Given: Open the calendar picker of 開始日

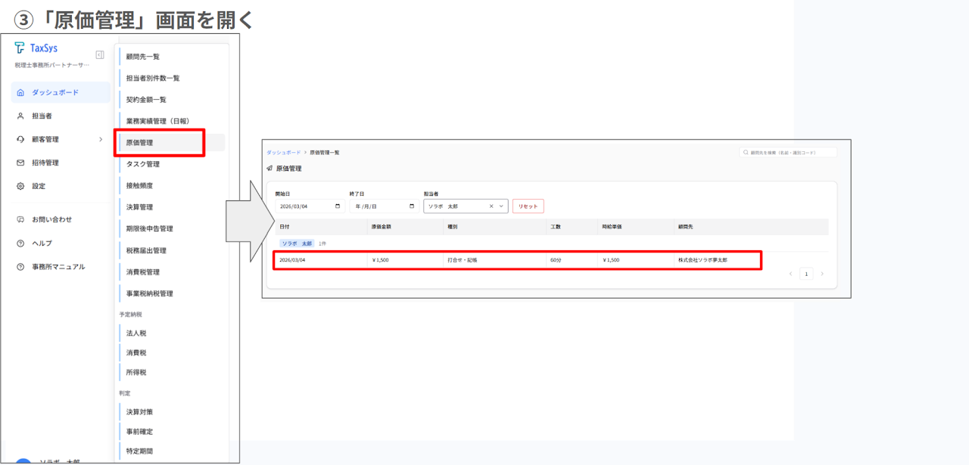Looking at the screenshot, I should pyautogui.click(x=338, y=206).
